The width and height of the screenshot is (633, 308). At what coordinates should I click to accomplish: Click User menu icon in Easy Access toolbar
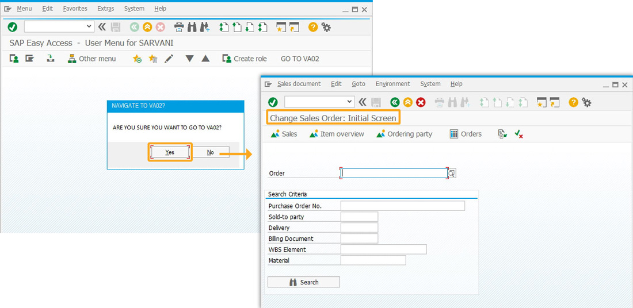coord(14,59)
